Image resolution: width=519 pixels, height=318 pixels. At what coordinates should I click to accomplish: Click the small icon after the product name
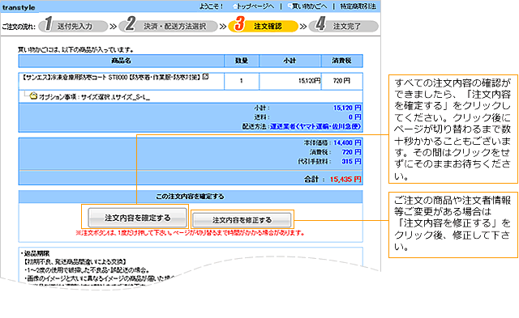click(x=205, y=77)
